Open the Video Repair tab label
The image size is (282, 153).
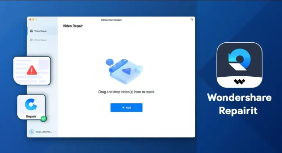coord(40,31)
